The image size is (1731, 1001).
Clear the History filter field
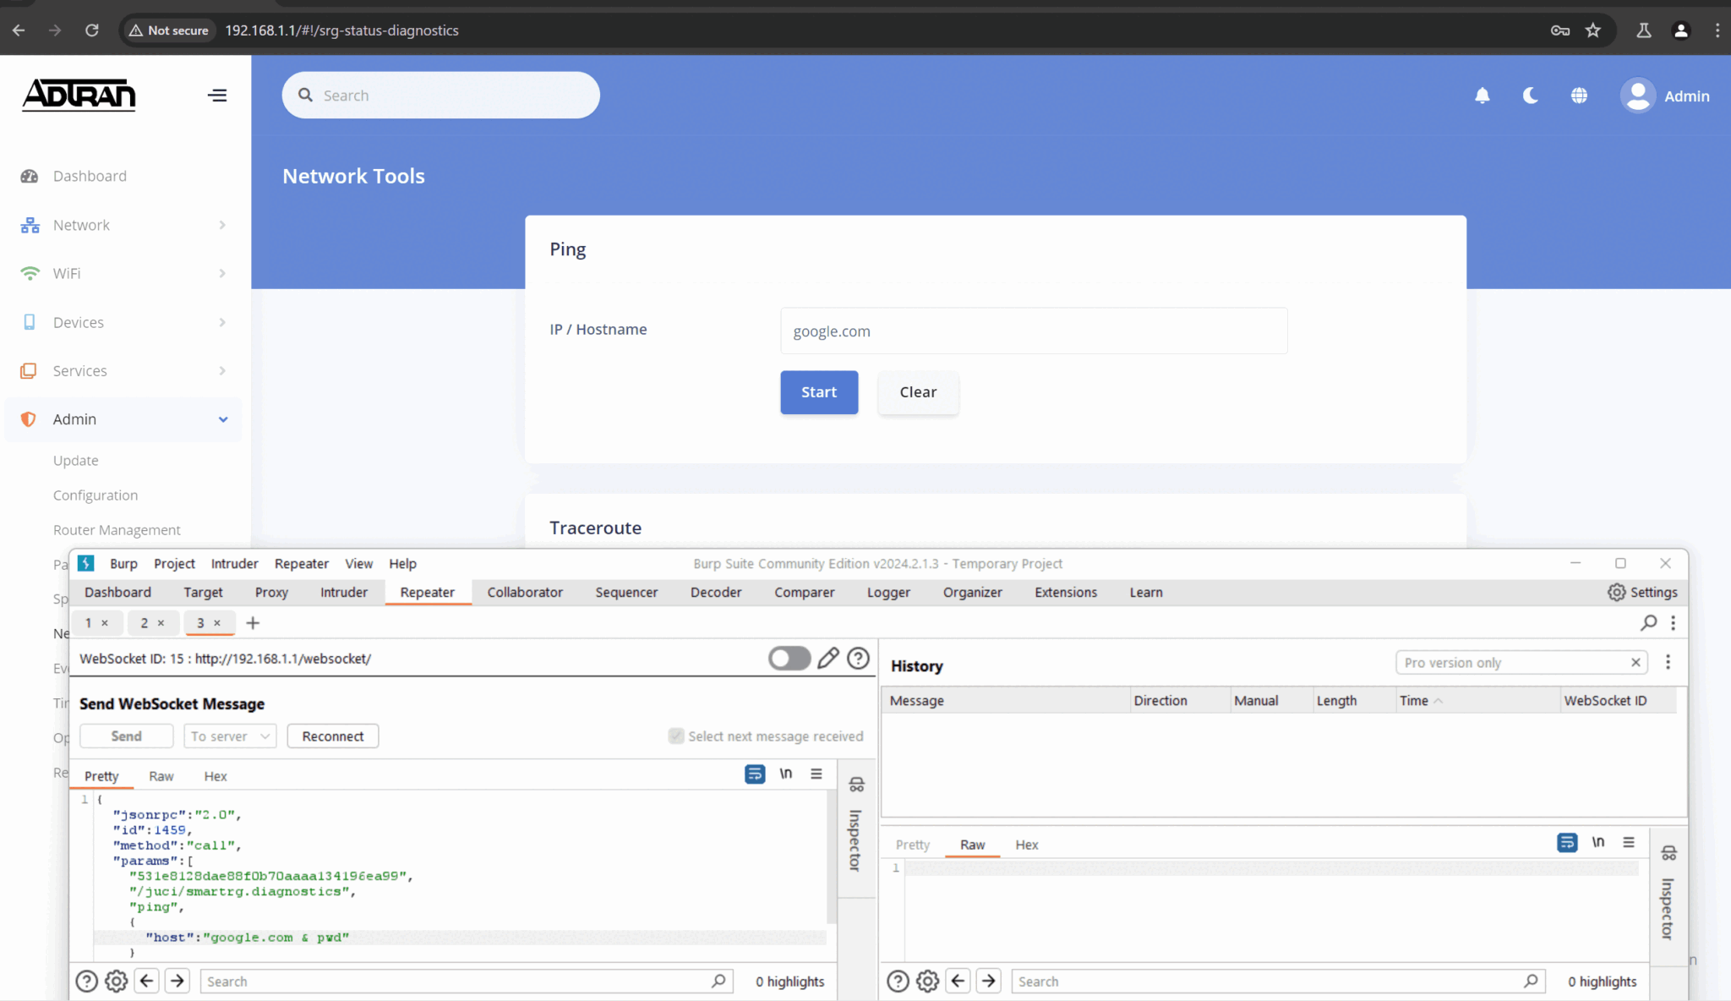[x=1635, y=663]
